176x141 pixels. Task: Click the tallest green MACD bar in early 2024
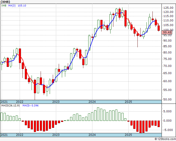98,114
